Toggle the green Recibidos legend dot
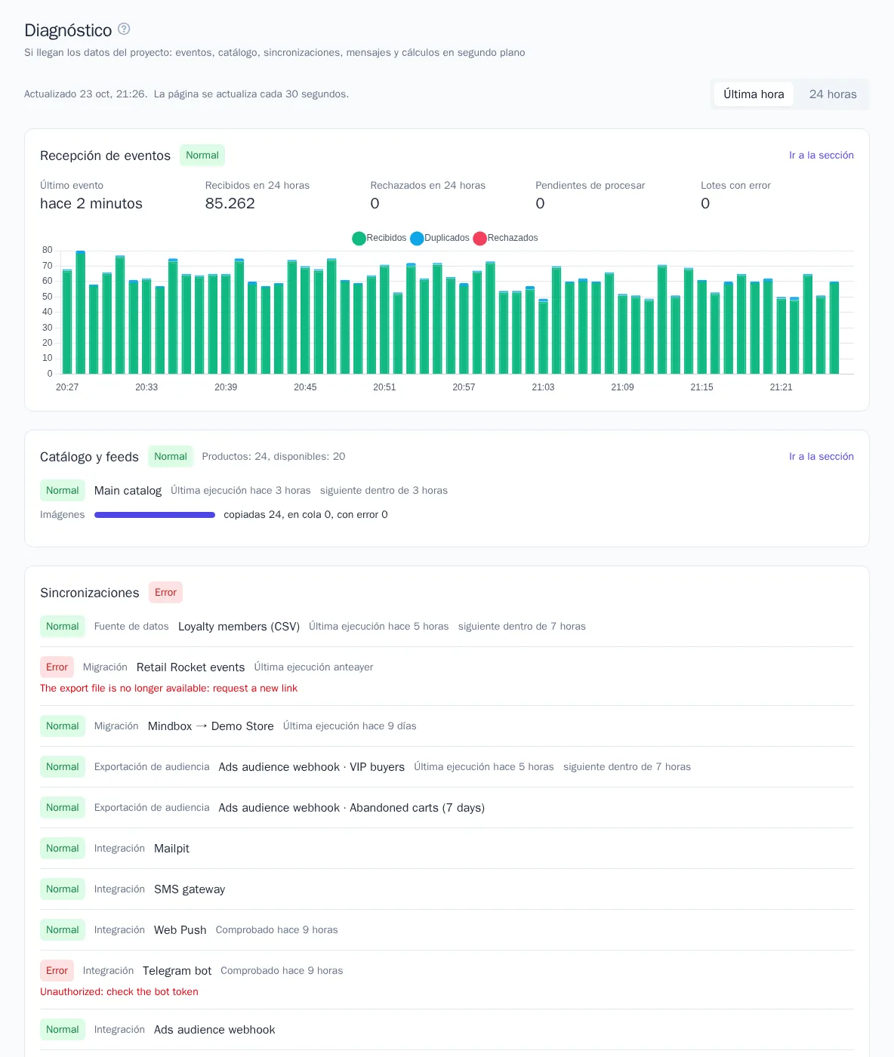Image resolution: width=894 pixels, height=1057 pixels. (x=359, y=239)
